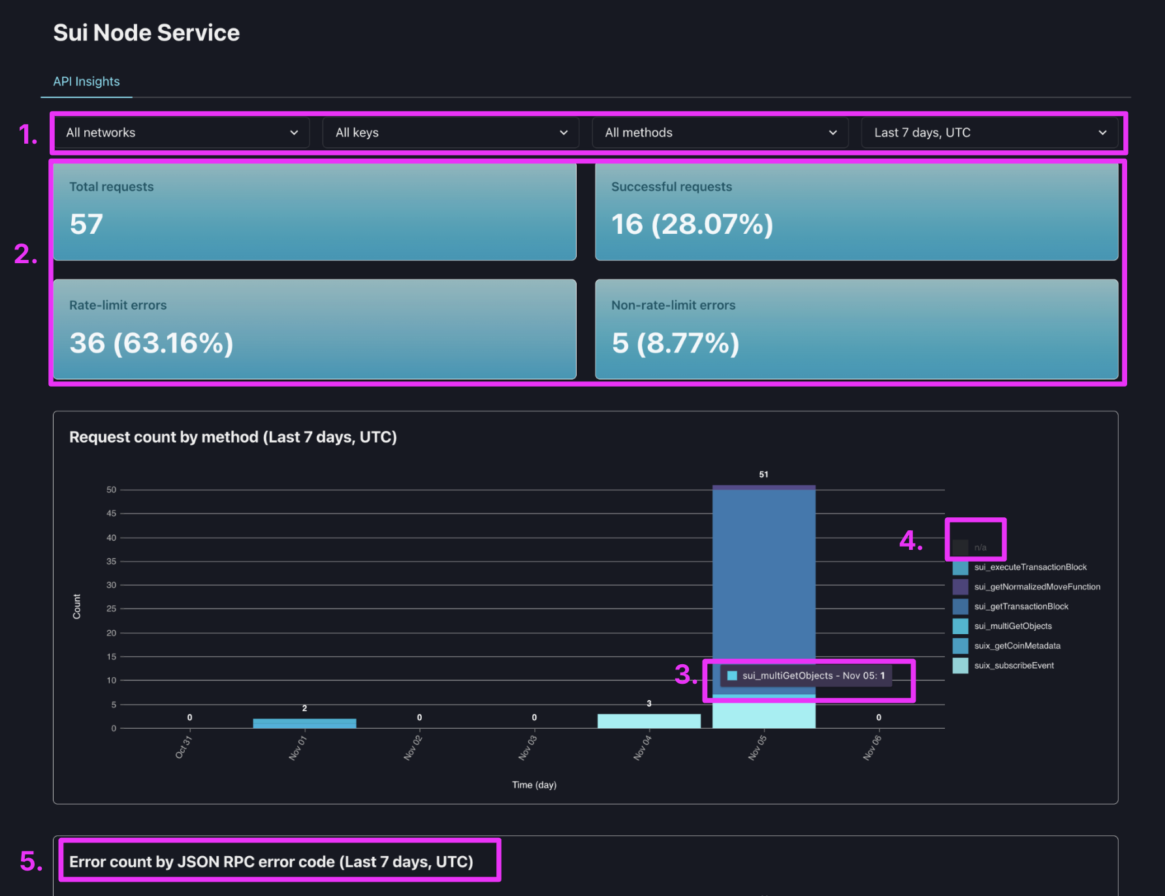The width and height of the screenshot is (1165, 896).
Task: Click the Total requests card
Action: (x=315, y=212)
